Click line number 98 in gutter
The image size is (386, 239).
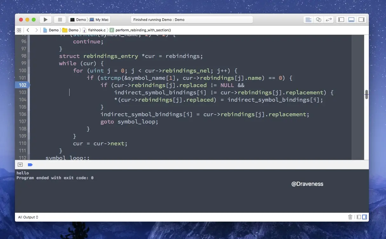24,56
